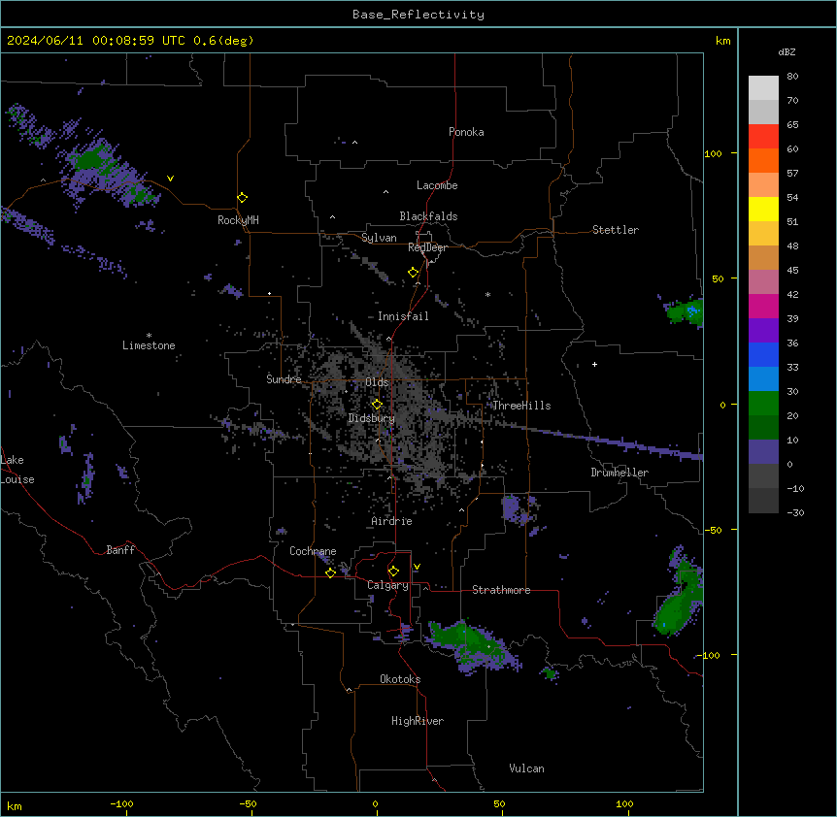Click the Drumheller label
Image resolution: width=837 pixels, height=817 pixels.
[619, 473]
